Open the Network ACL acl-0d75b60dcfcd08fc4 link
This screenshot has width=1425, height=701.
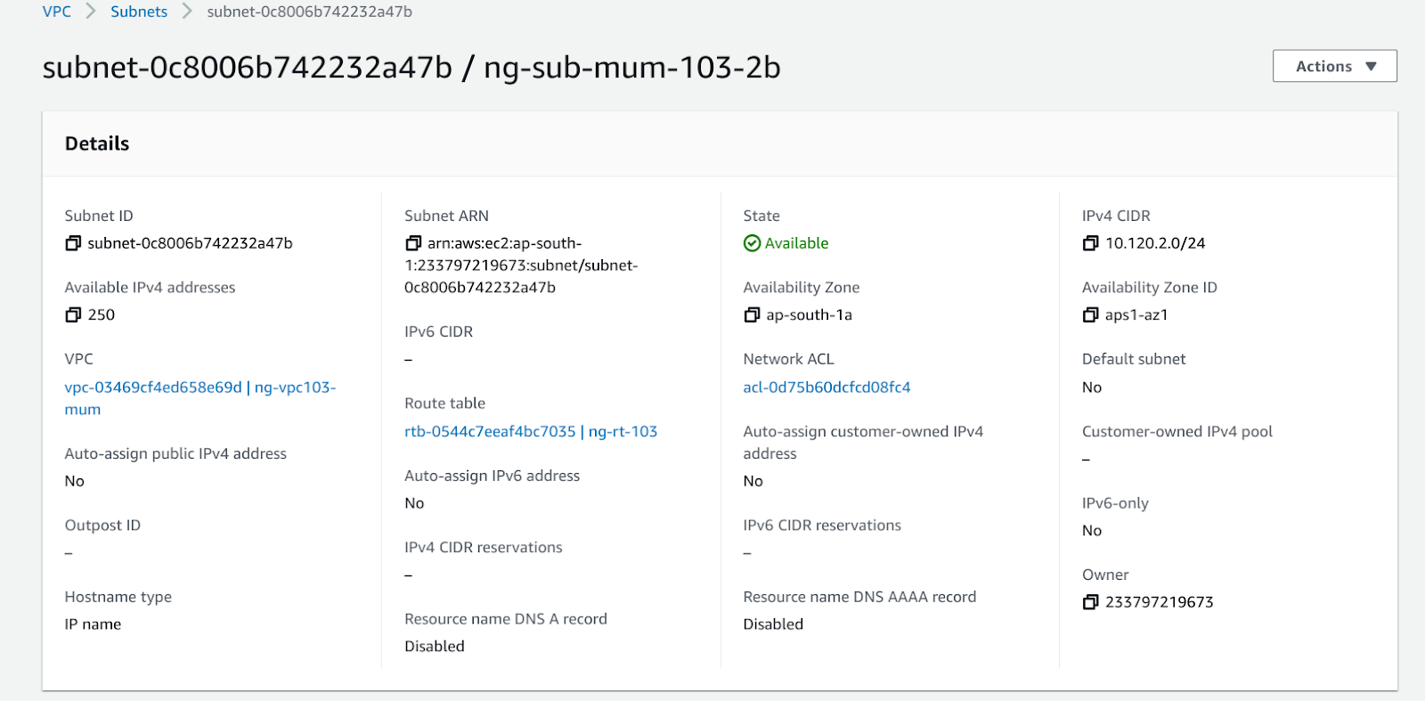[826, 387]
